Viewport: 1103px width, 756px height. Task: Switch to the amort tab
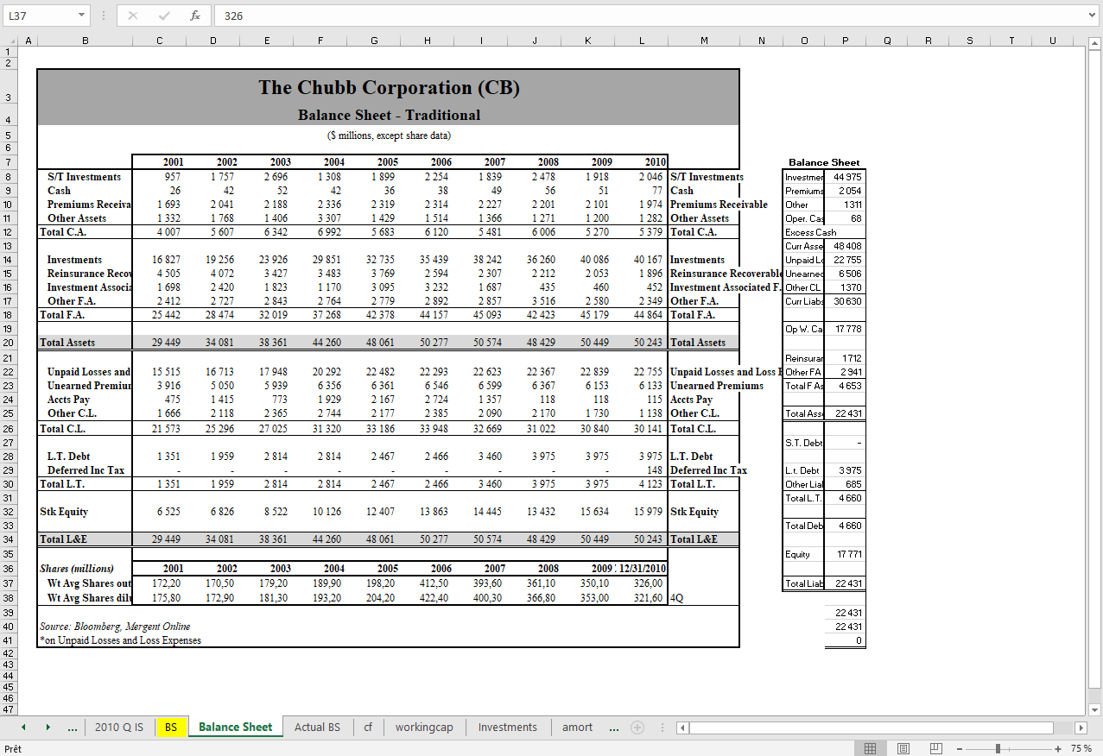[x=578, y=728]
